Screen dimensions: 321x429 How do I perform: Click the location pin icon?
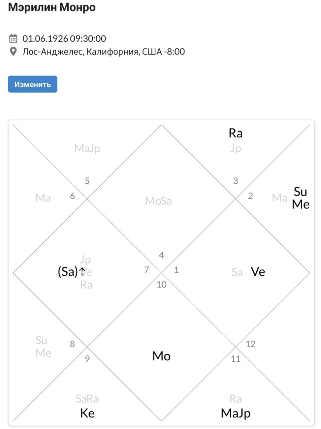click(x=13, y=52)
